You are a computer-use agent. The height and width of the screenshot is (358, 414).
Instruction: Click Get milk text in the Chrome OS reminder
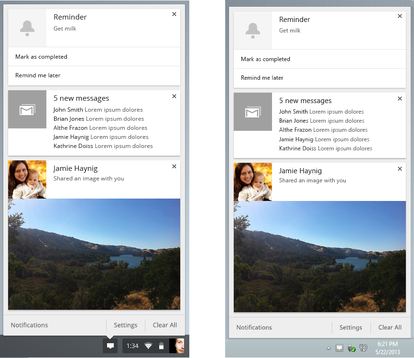tap(65, 29)
